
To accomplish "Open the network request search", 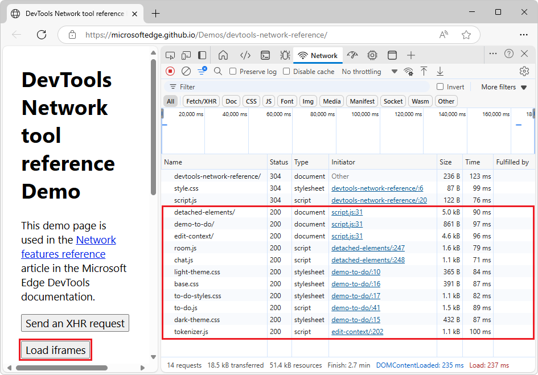I will point(217,71).
